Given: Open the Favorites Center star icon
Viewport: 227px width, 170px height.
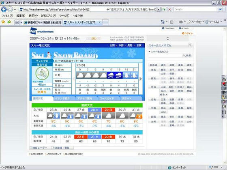Looking at the screenshot, I should 3,22.
